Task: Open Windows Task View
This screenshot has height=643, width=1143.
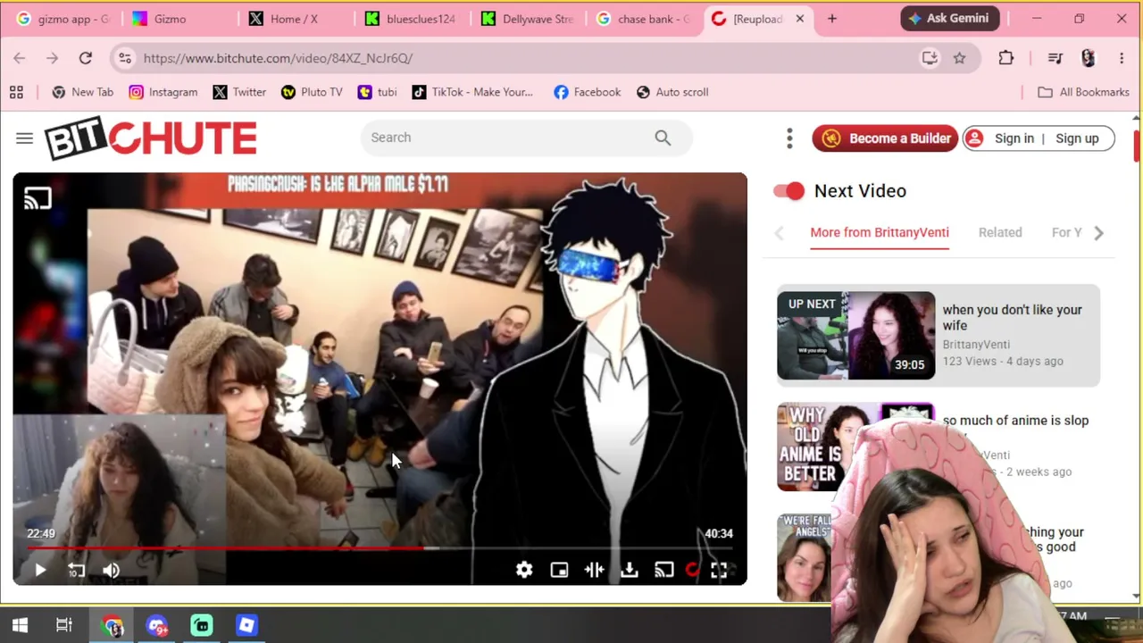Action: tap(64, 625)
